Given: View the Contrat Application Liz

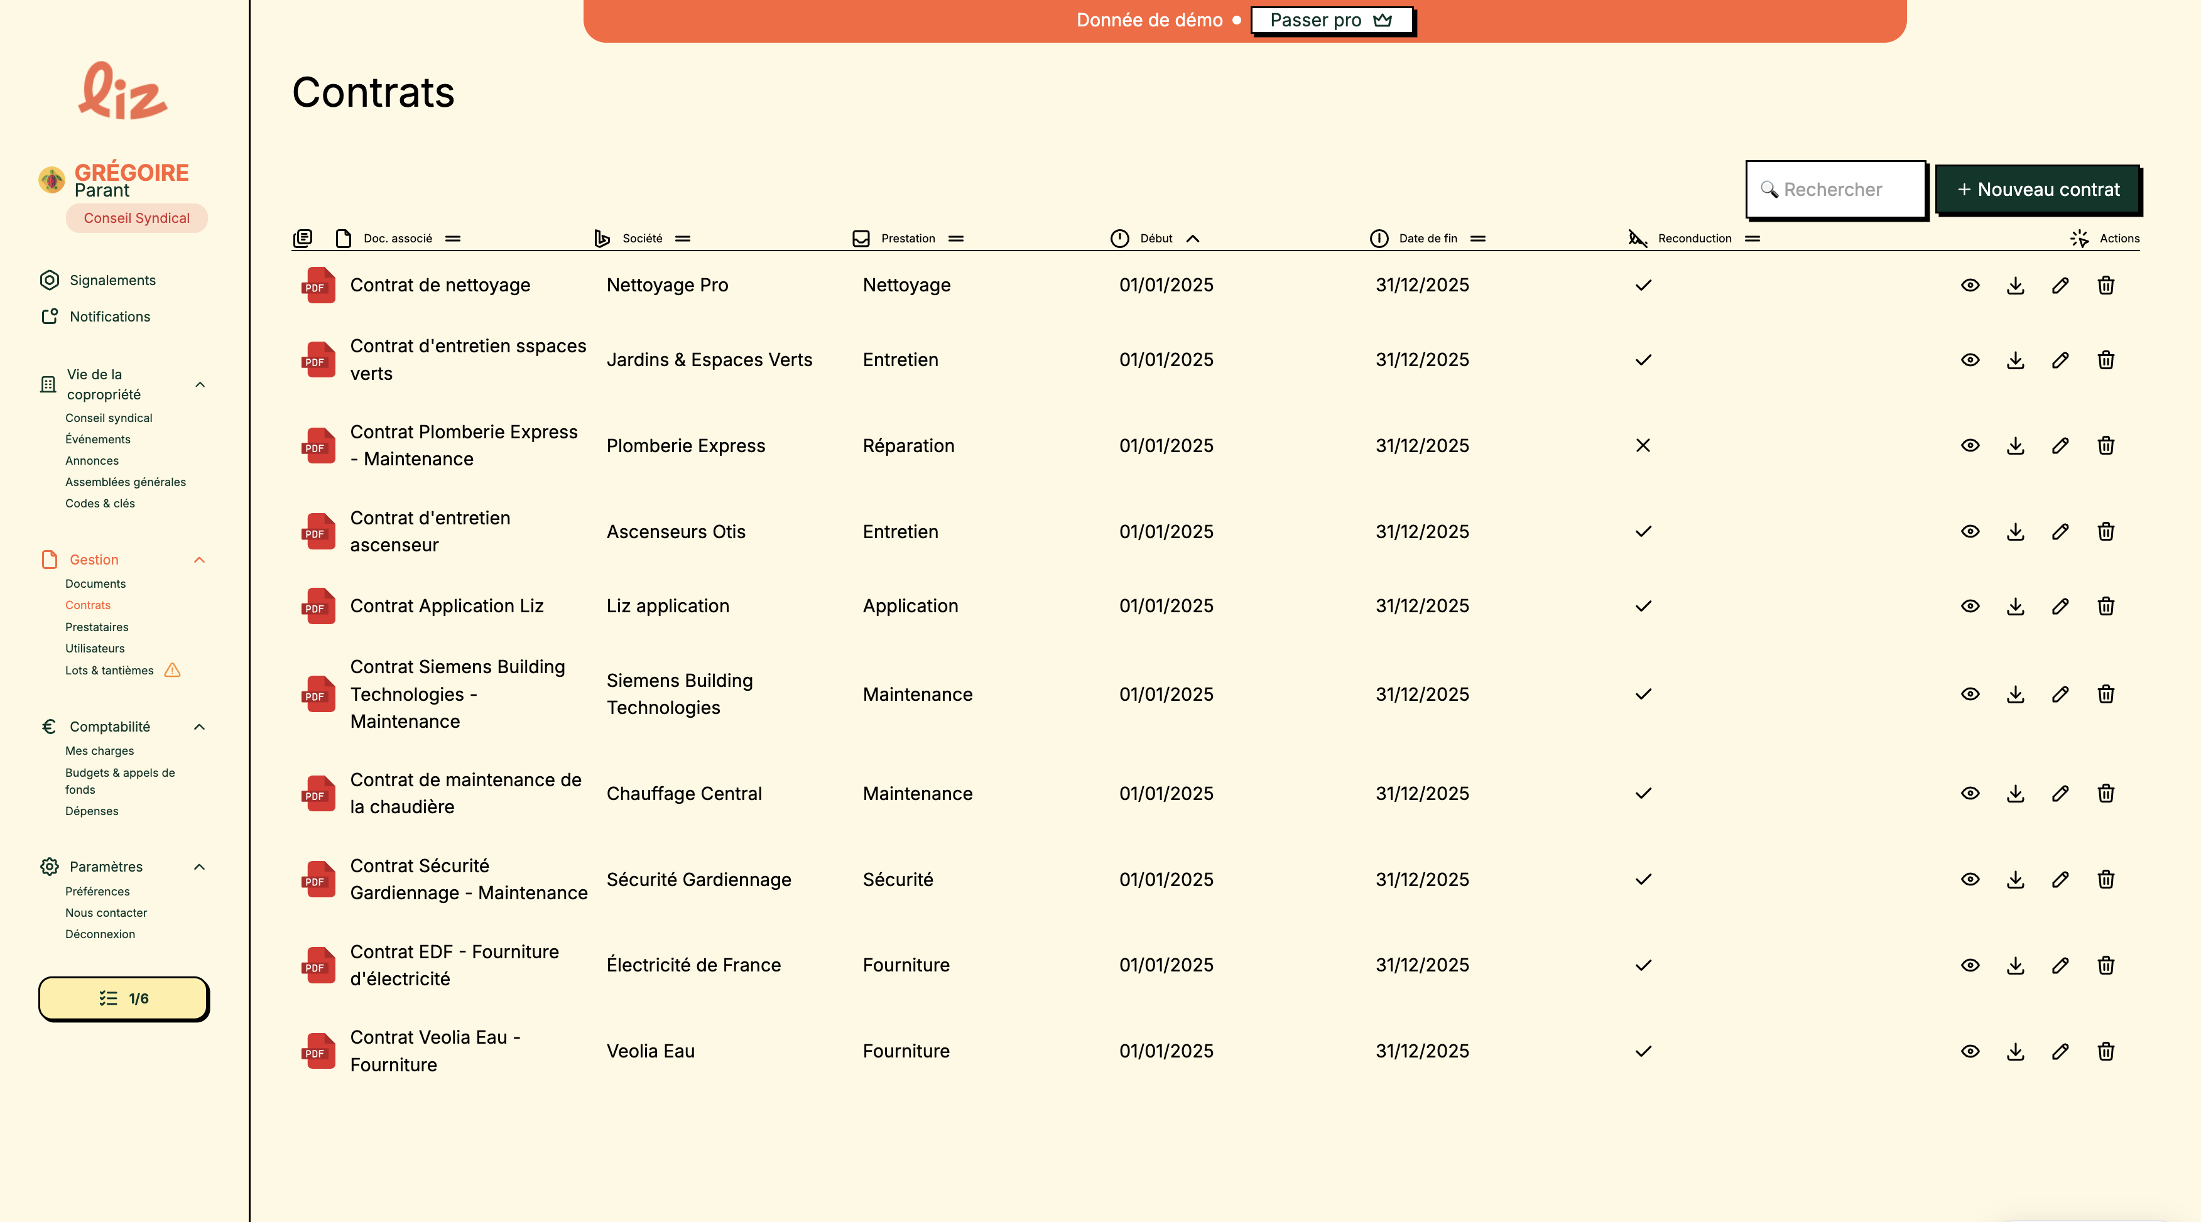Looking at the screenshot, I should coord(1969,607).
